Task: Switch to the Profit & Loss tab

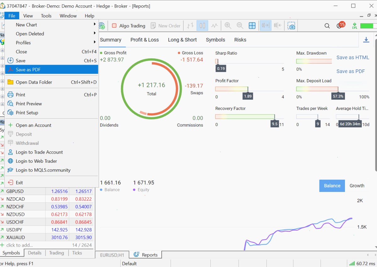Action: [x=145, y=40]
